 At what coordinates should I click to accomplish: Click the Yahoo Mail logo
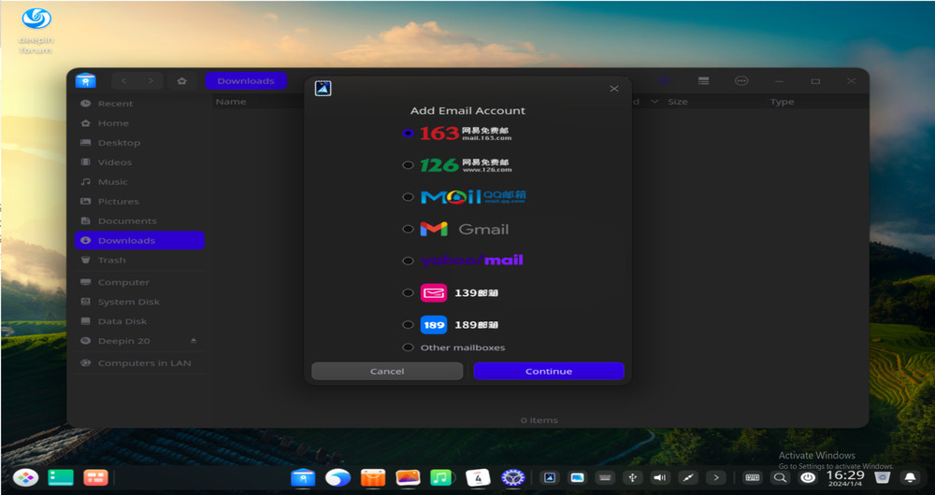click(x=471, y=261)
